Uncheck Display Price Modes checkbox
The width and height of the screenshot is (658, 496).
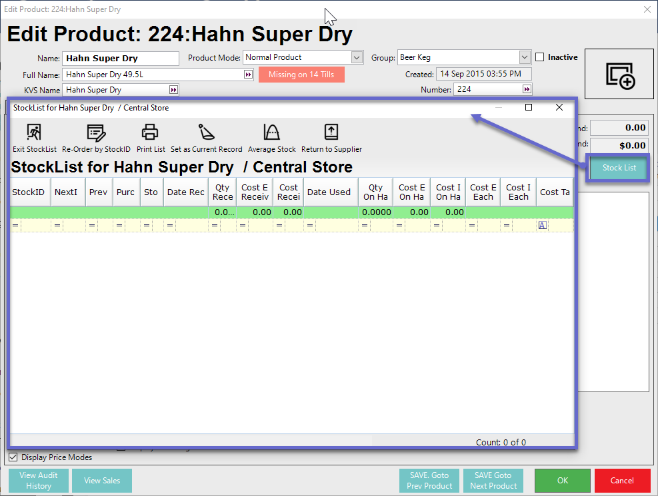click(13, 457)
